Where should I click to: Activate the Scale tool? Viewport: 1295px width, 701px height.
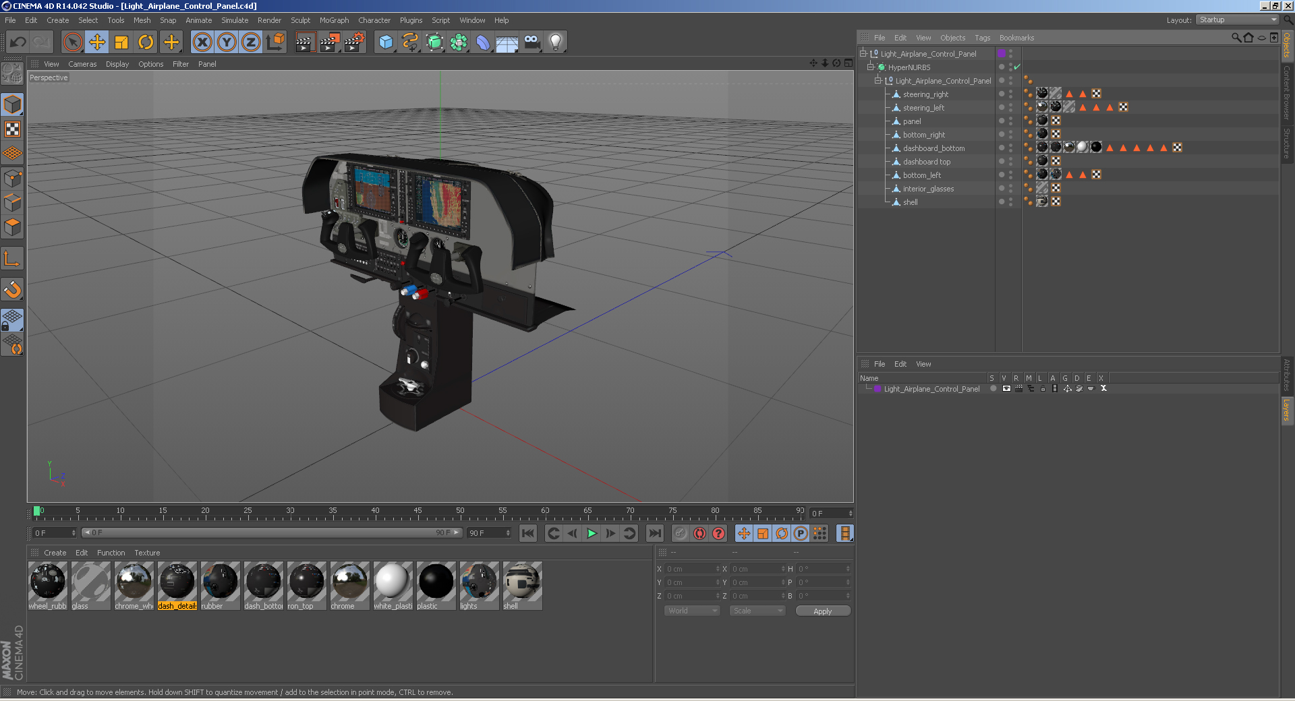click(x=121, y=42)
